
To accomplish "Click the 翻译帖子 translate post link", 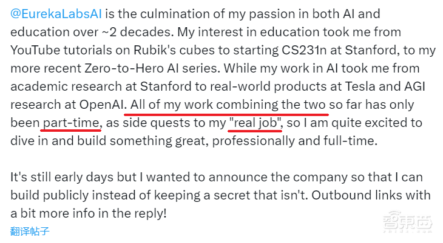I will tap(30, 231).
